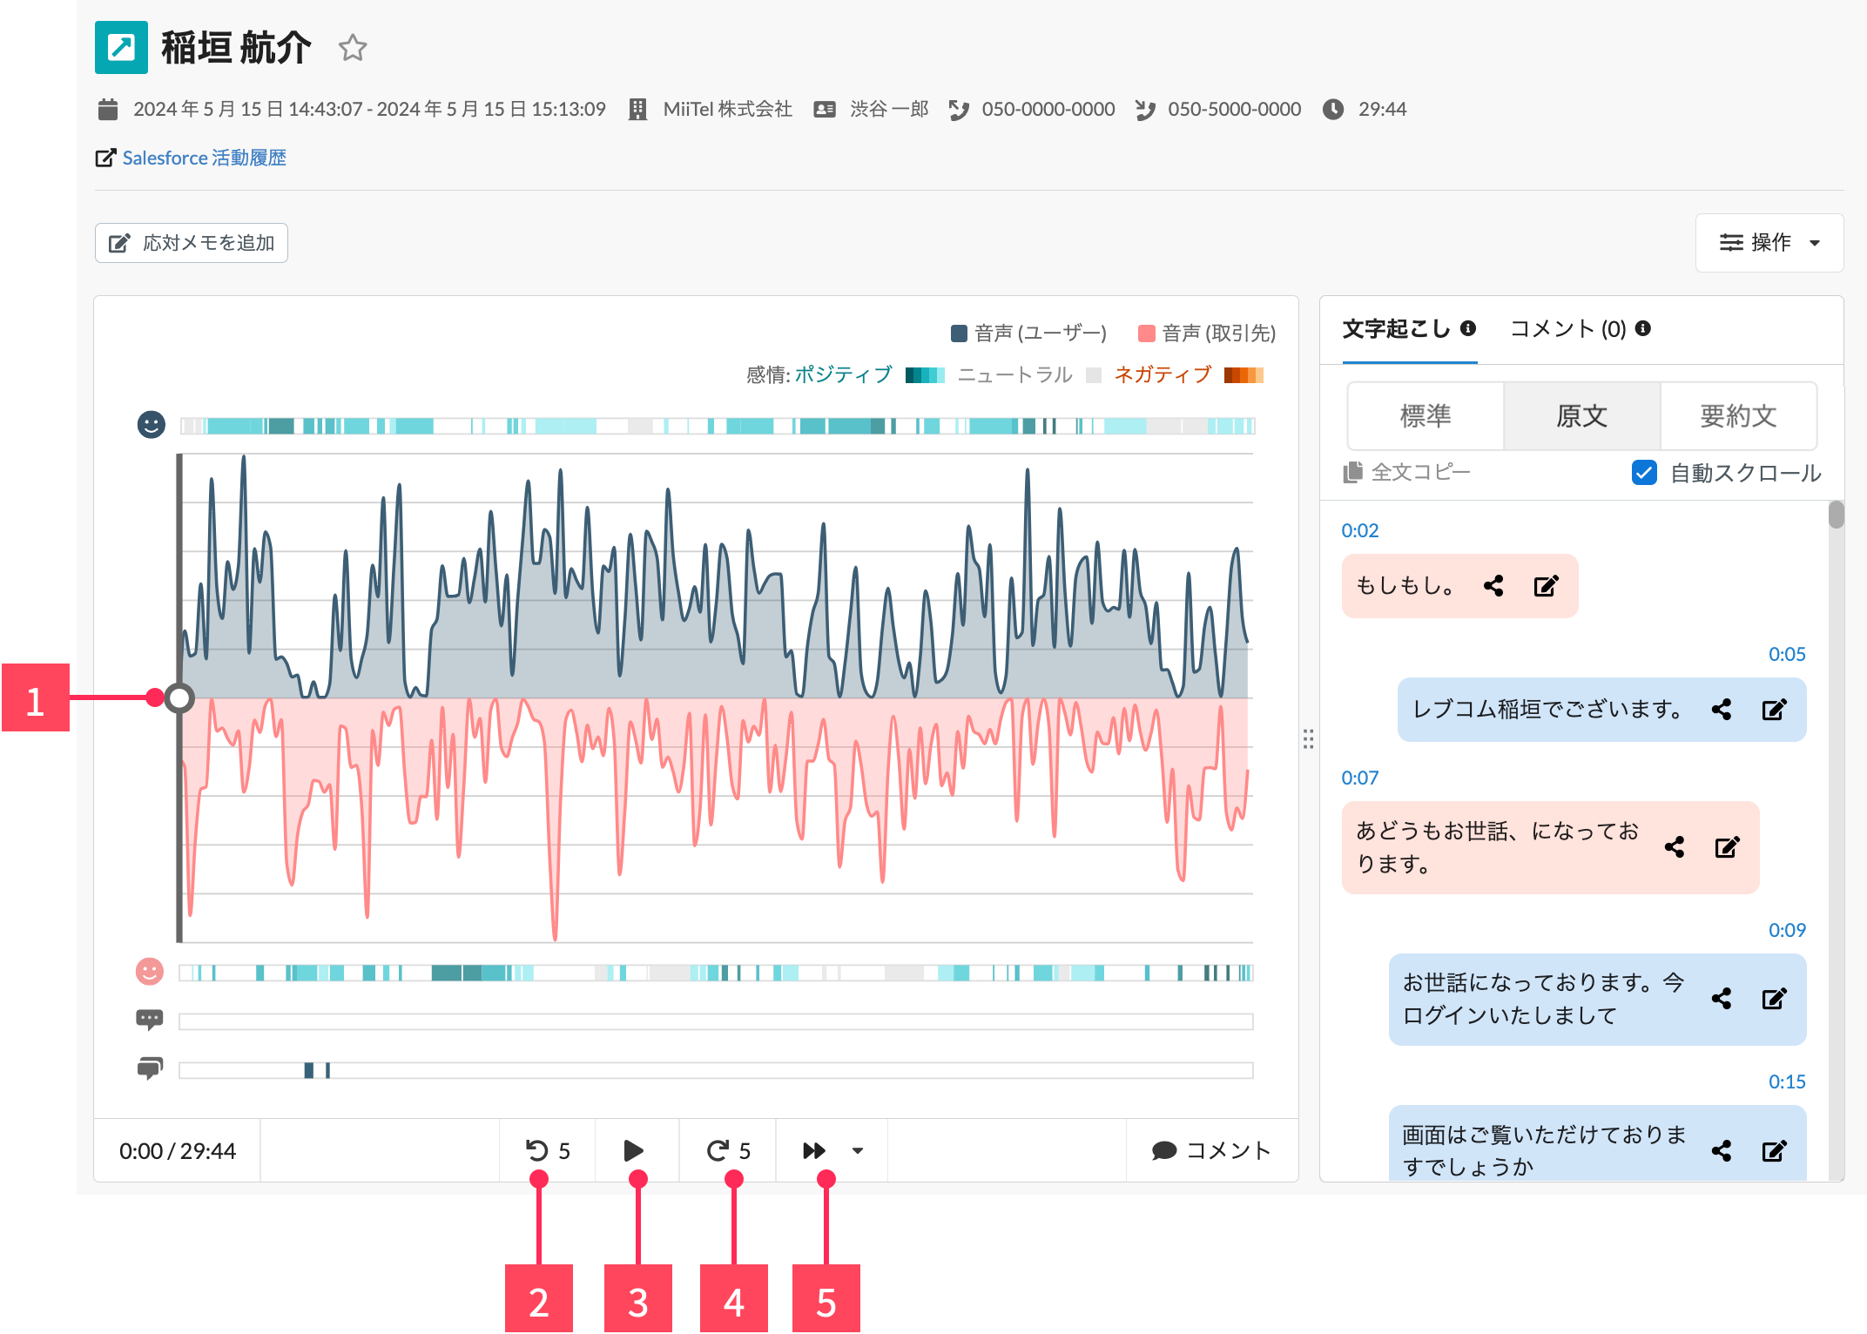
Task: Click the ポジティブ color swatch in legend
Action: click(x=925, y=375)
